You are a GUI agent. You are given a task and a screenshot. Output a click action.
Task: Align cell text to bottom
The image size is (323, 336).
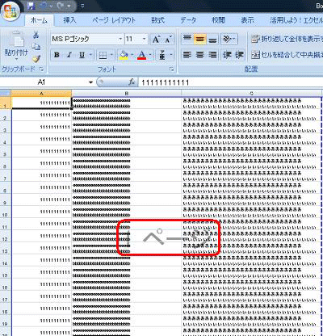coord(212,40)
